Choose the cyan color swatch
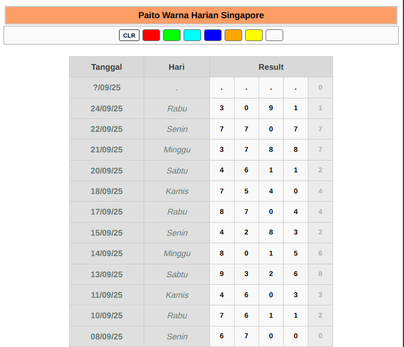404x347 pixels. (x=192, y=35)
